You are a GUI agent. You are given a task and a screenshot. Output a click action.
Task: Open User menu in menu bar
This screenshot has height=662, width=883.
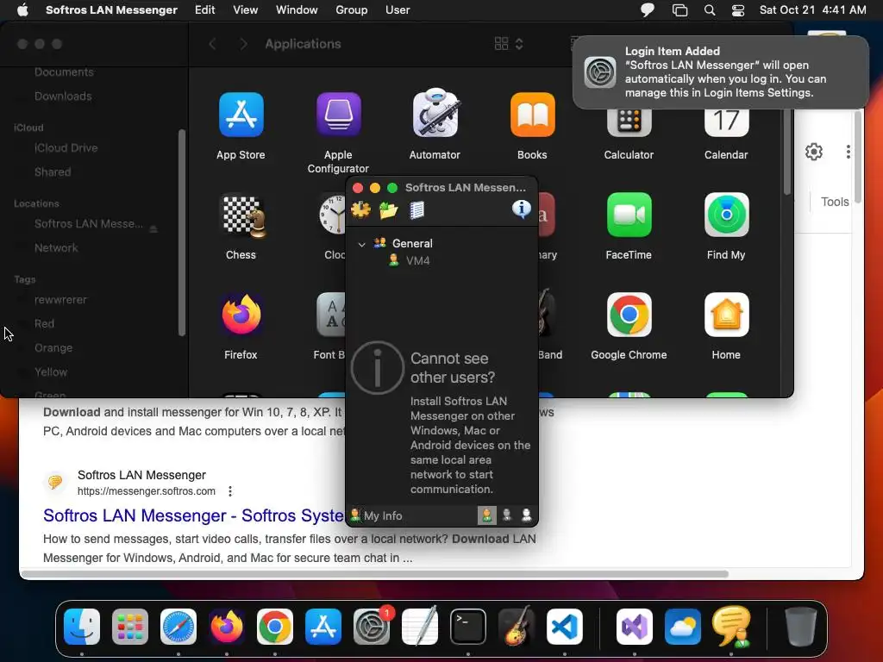(x=398, y=10)
